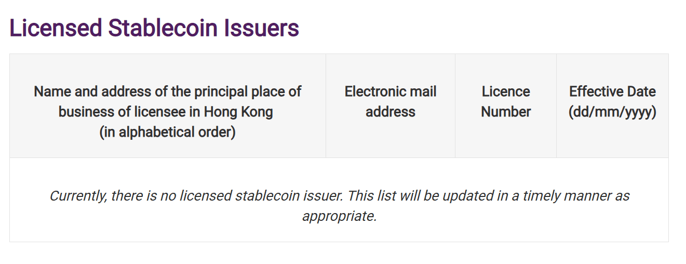Click the word "Number" in the Licence header

[x=506, y=112]
